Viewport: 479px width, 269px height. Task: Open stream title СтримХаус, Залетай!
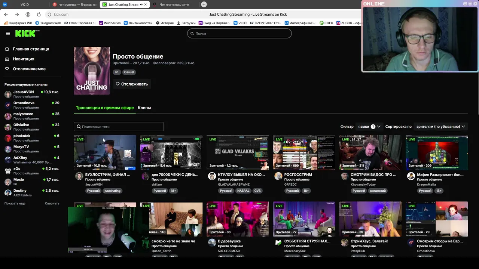(369, 241)
